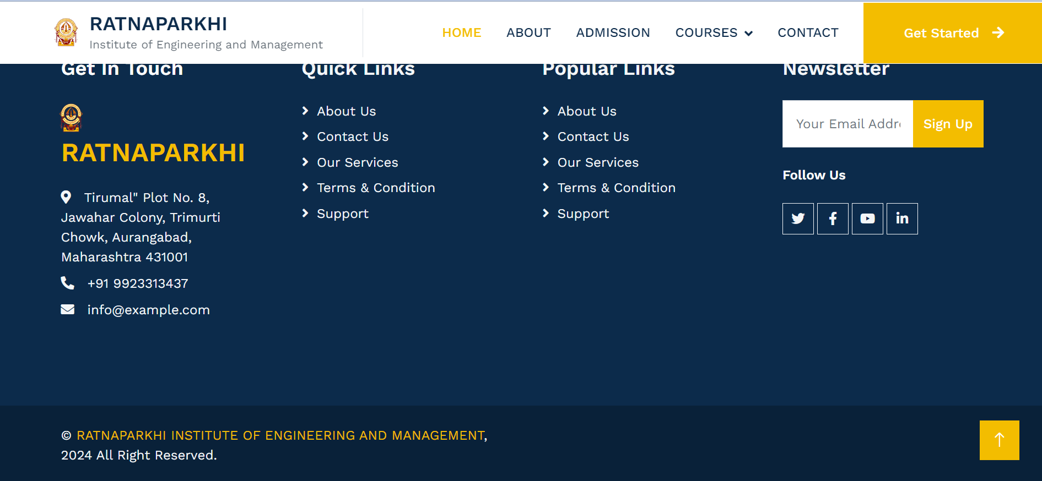Focus the Your Email Address field

(x=847, y=124)
